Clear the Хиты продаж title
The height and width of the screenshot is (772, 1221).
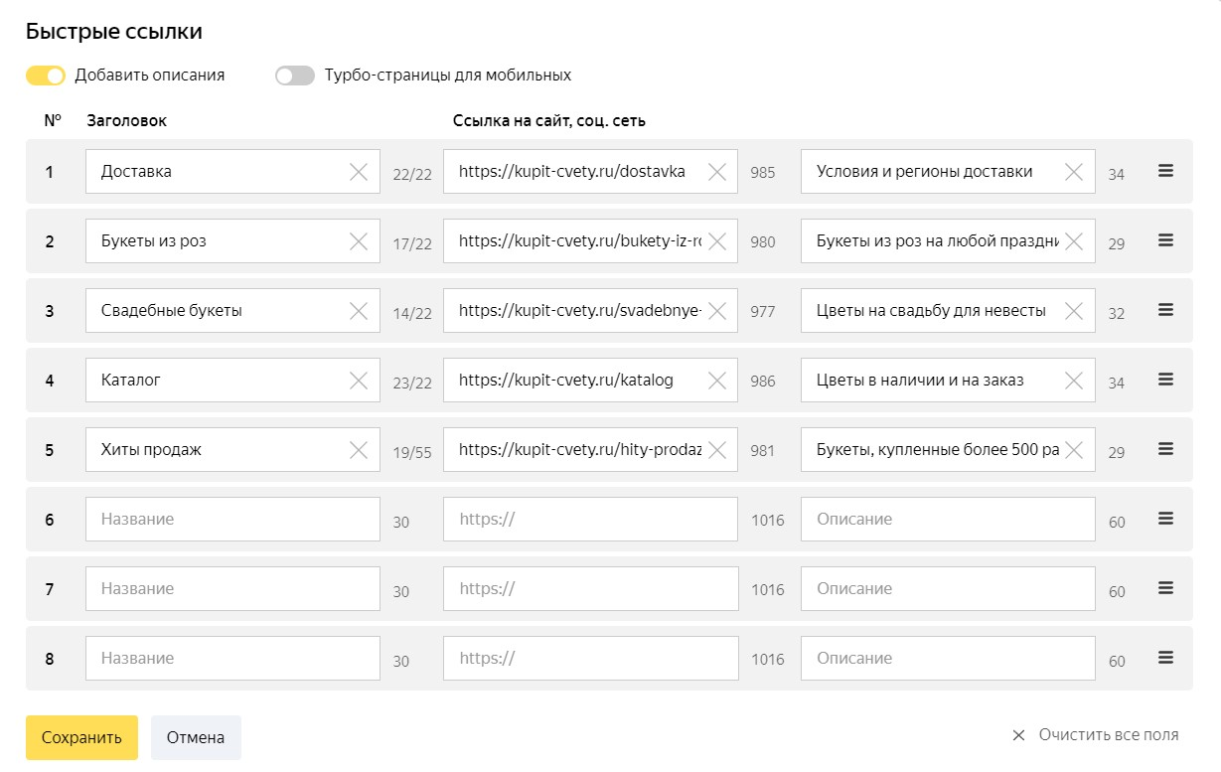[359, 450]
